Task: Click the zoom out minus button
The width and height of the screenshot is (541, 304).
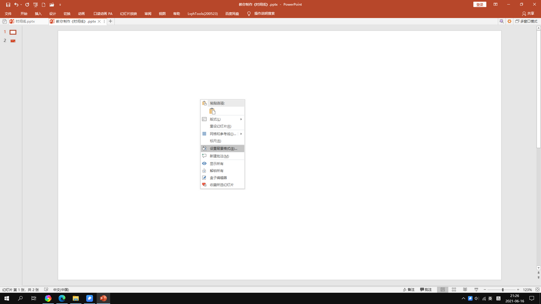Action: tap(485, 290)
